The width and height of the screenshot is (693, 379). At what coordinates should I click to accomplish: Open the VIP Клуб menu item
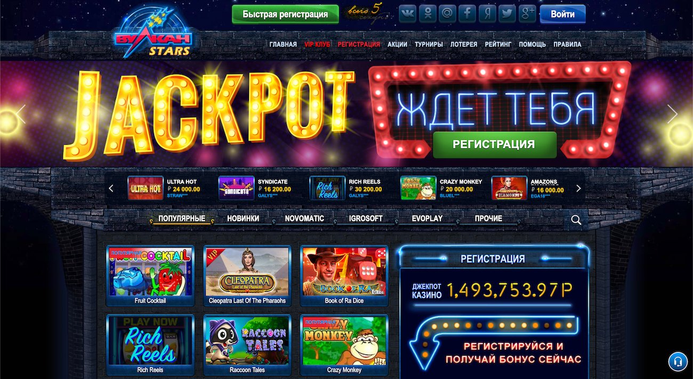point(317,44)
